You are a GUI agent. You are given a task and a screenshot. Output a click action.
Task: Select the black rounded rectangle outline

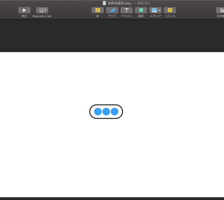(x=106, y=105)
